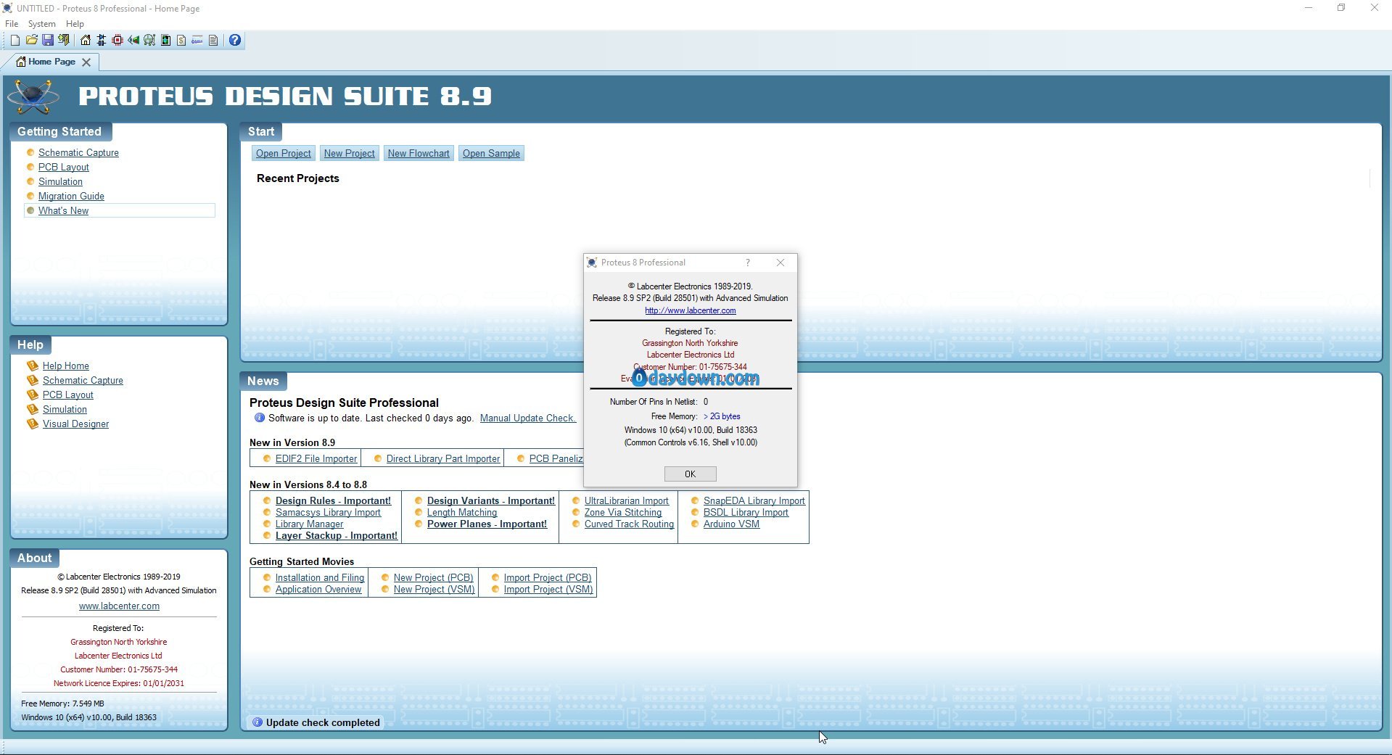Open the Samacsys Library Import link

328,513
